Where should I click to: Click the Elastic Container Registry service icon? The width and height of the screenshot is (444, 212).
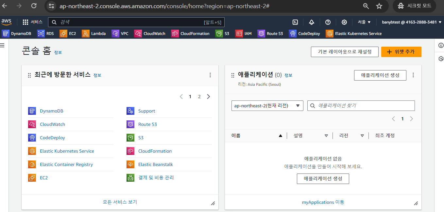coord(32,164)
